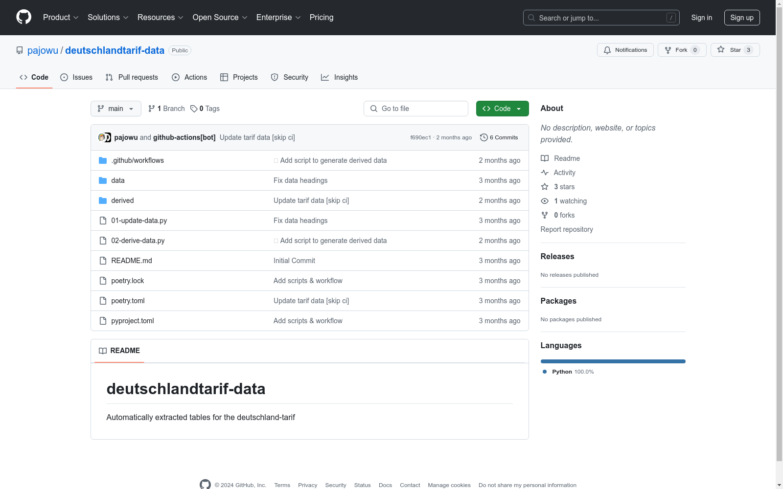
Task: Click the Fork count badge
Action: coord(695,50)
